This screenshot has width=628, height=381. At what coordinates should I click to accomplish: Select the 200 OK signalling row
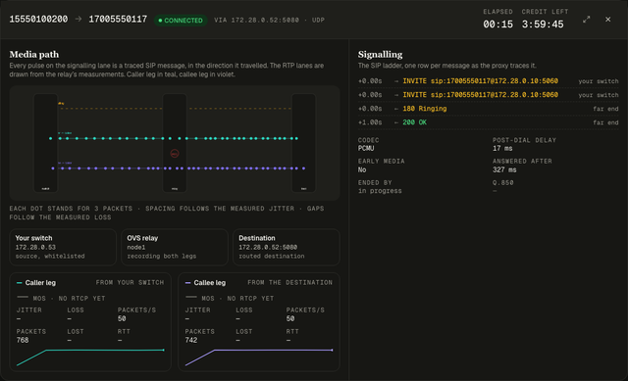pos(488,122)
